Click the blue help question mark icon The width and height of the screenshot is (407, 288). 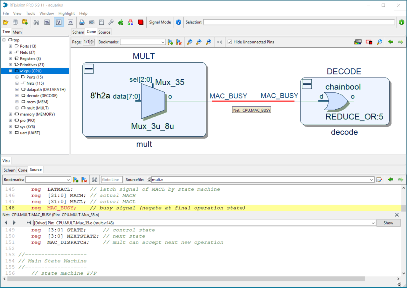click(178, 22)
